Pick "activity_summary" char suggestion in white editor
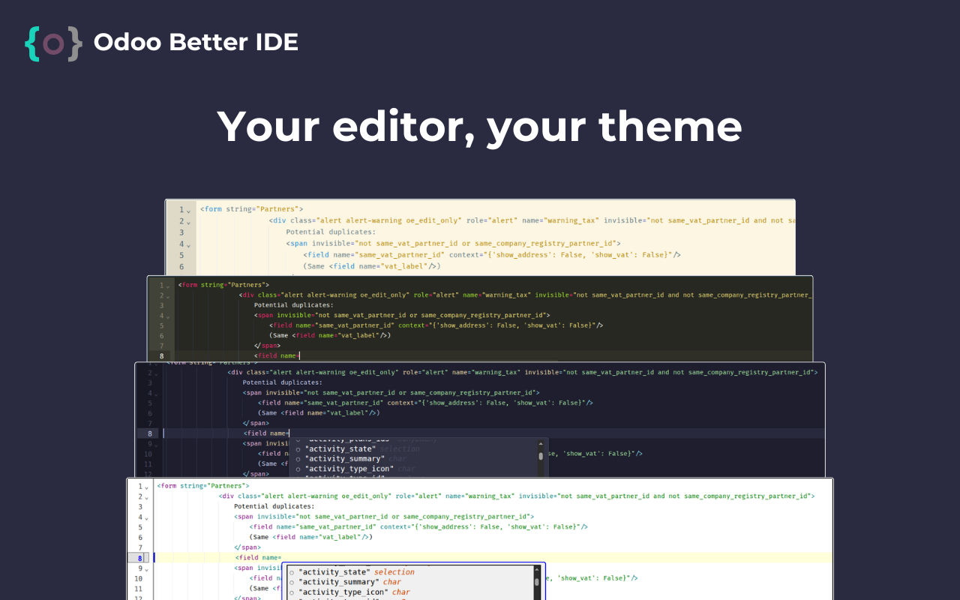Screen dimensions: 960x600 [409, 582]
